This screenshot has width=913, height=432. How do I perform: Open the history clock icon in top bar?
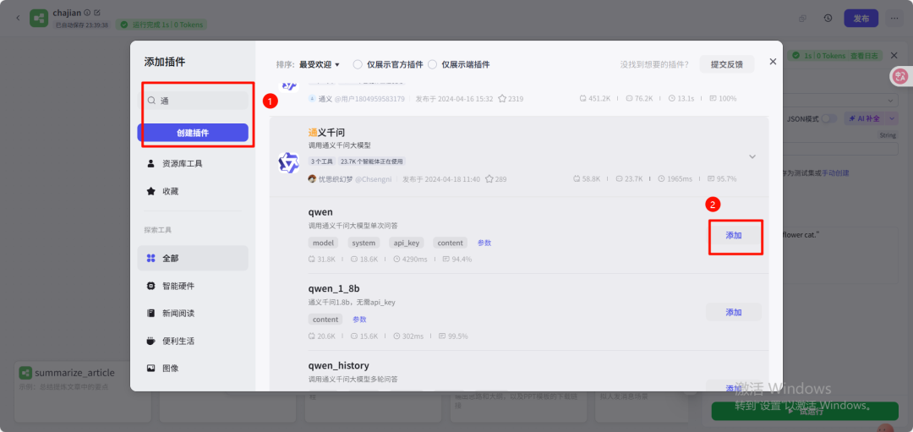point(828,18)
